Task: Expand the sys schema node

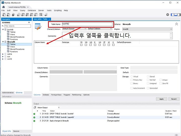Action: (x=3, y=56)
